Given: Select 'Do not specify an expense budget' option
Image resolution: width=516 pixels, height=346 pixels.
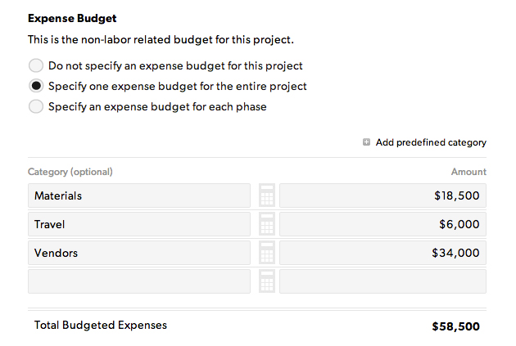Looking at the screenshot, I should coord(36,65).
